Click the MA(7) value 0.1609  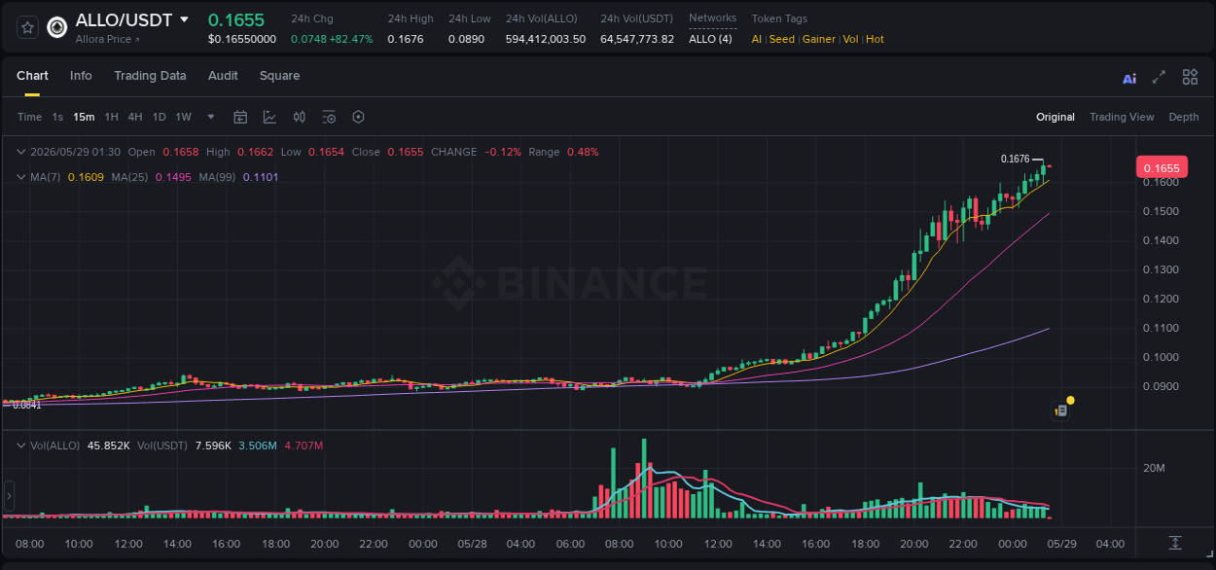coord(85,177)
